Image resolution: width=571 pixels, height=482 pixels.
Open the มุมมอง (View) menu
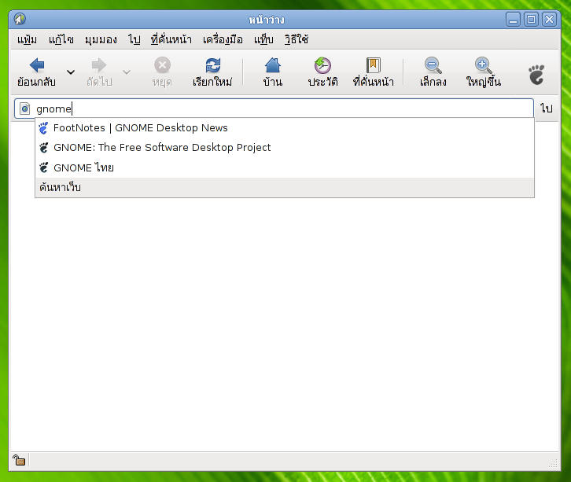pos(101,39)
